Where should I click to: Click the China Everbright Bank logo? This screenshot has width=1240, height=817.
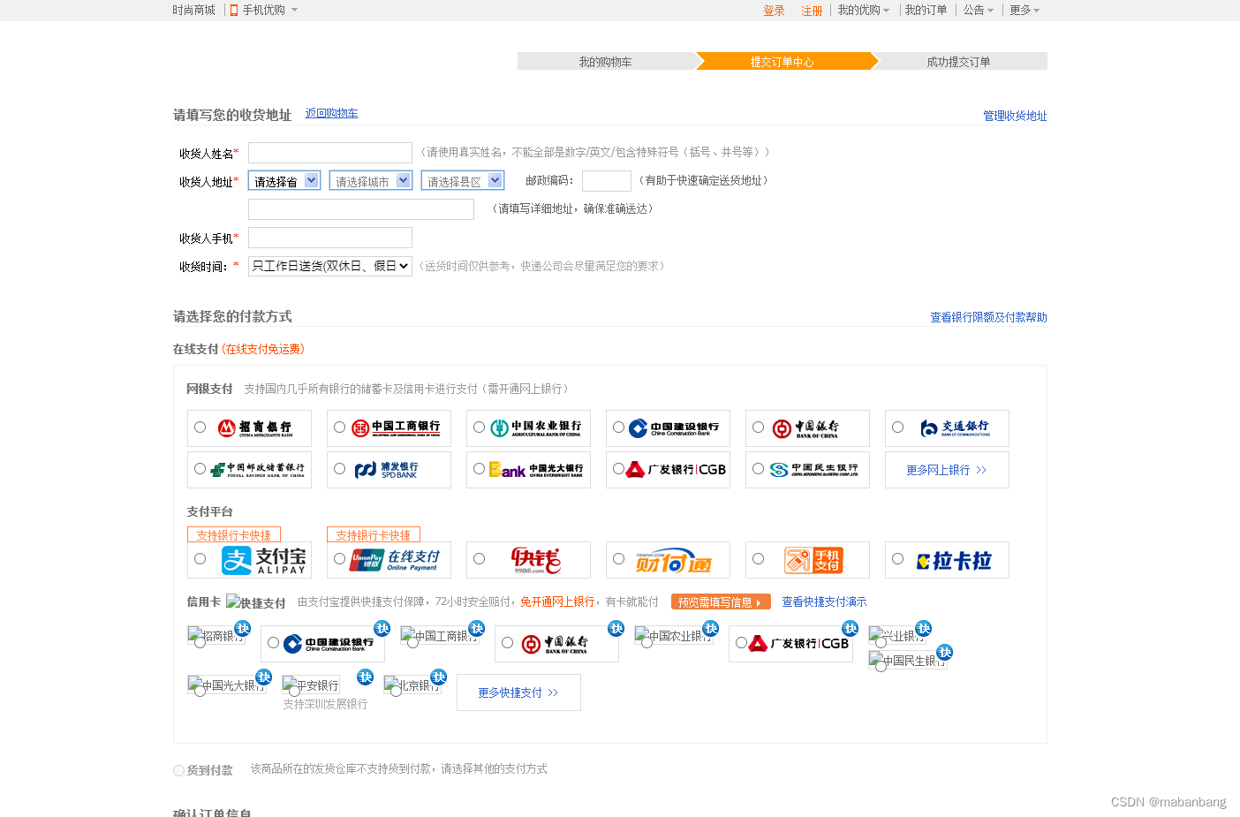[x=536, y=470]
